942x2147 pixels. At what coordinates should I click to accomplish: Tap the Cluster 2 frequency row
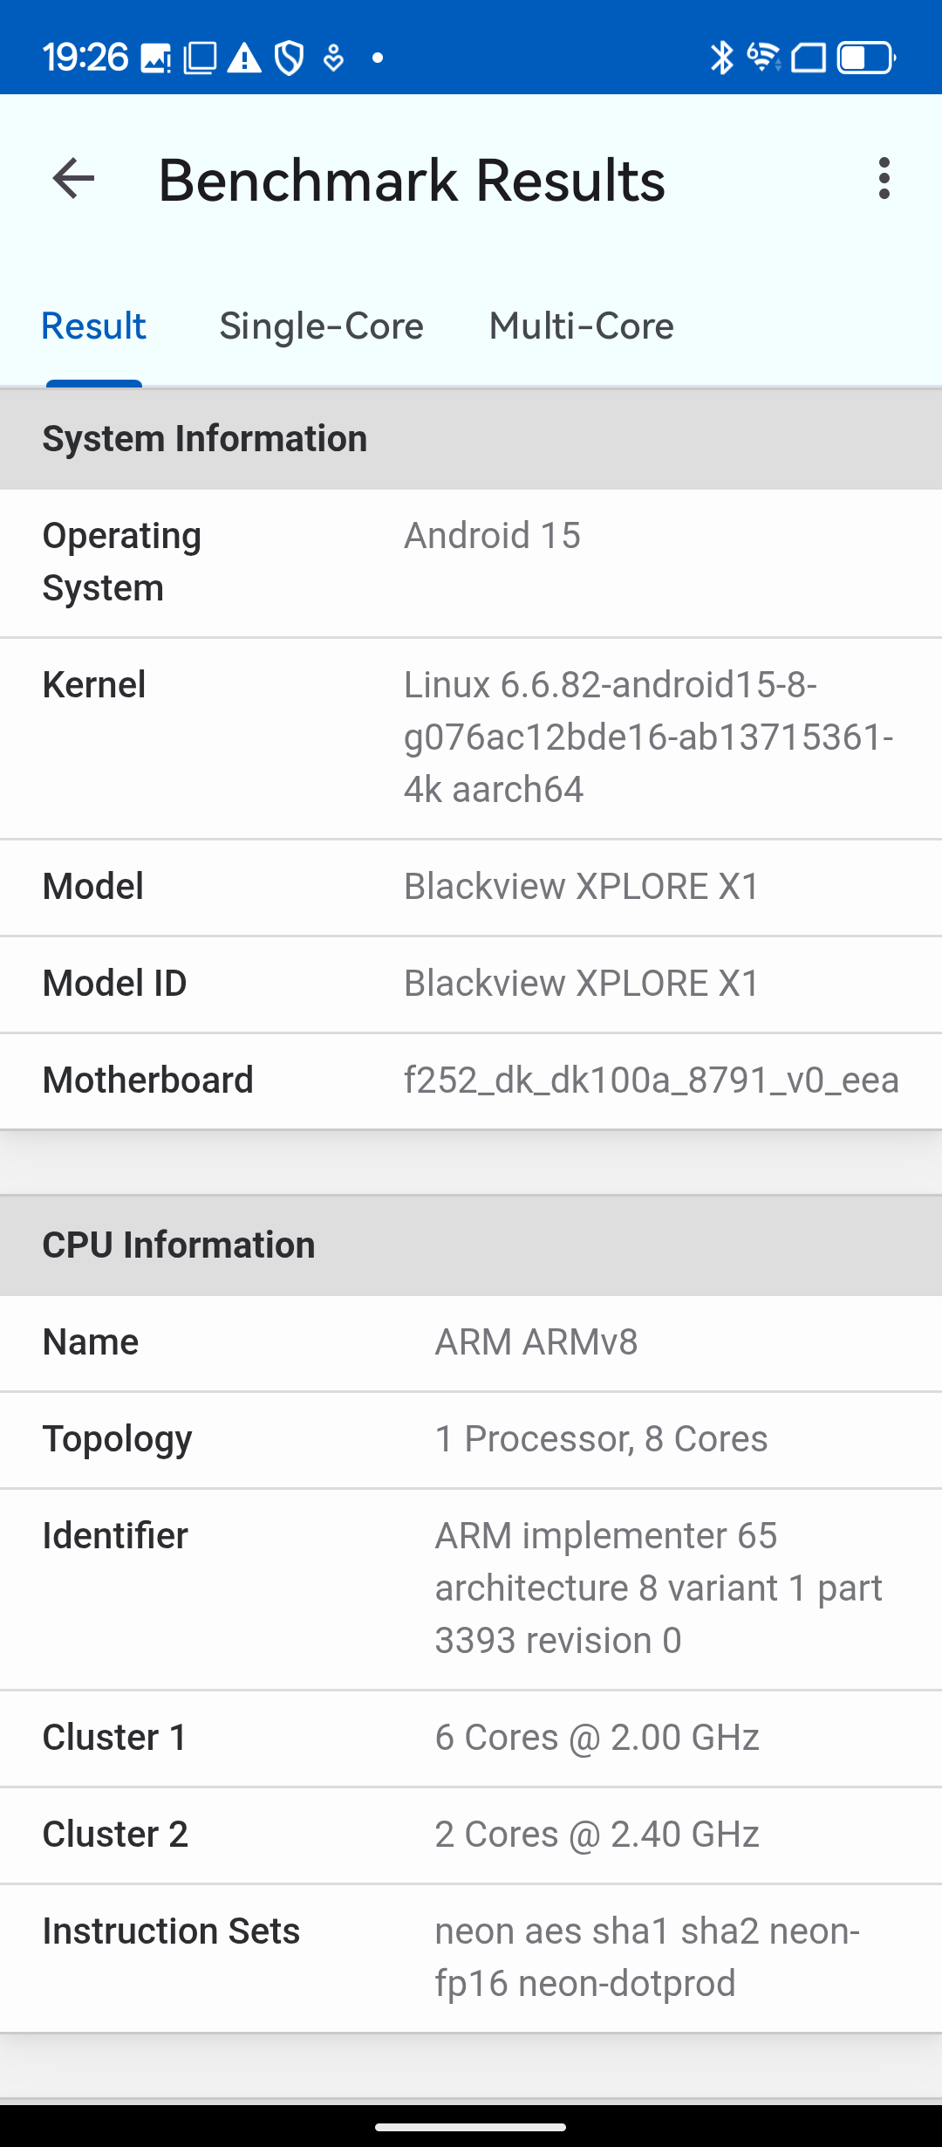[x=471, y=1835]
